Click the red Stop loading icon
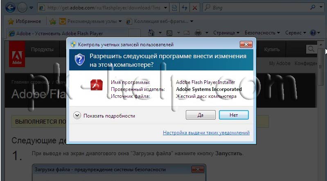 click(x=194, y=8)
